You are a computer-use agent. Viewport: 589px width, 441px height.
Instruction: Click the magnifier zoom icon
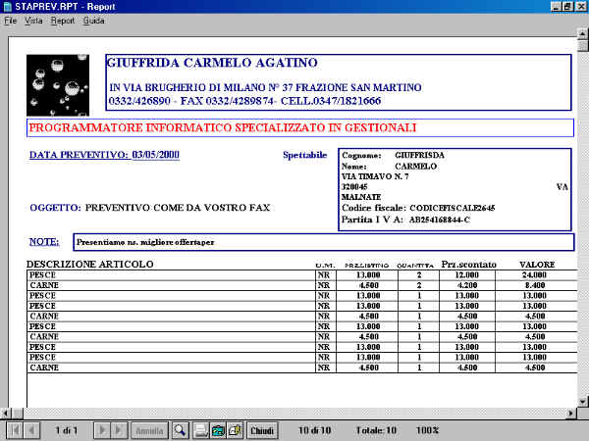(180, 430)
